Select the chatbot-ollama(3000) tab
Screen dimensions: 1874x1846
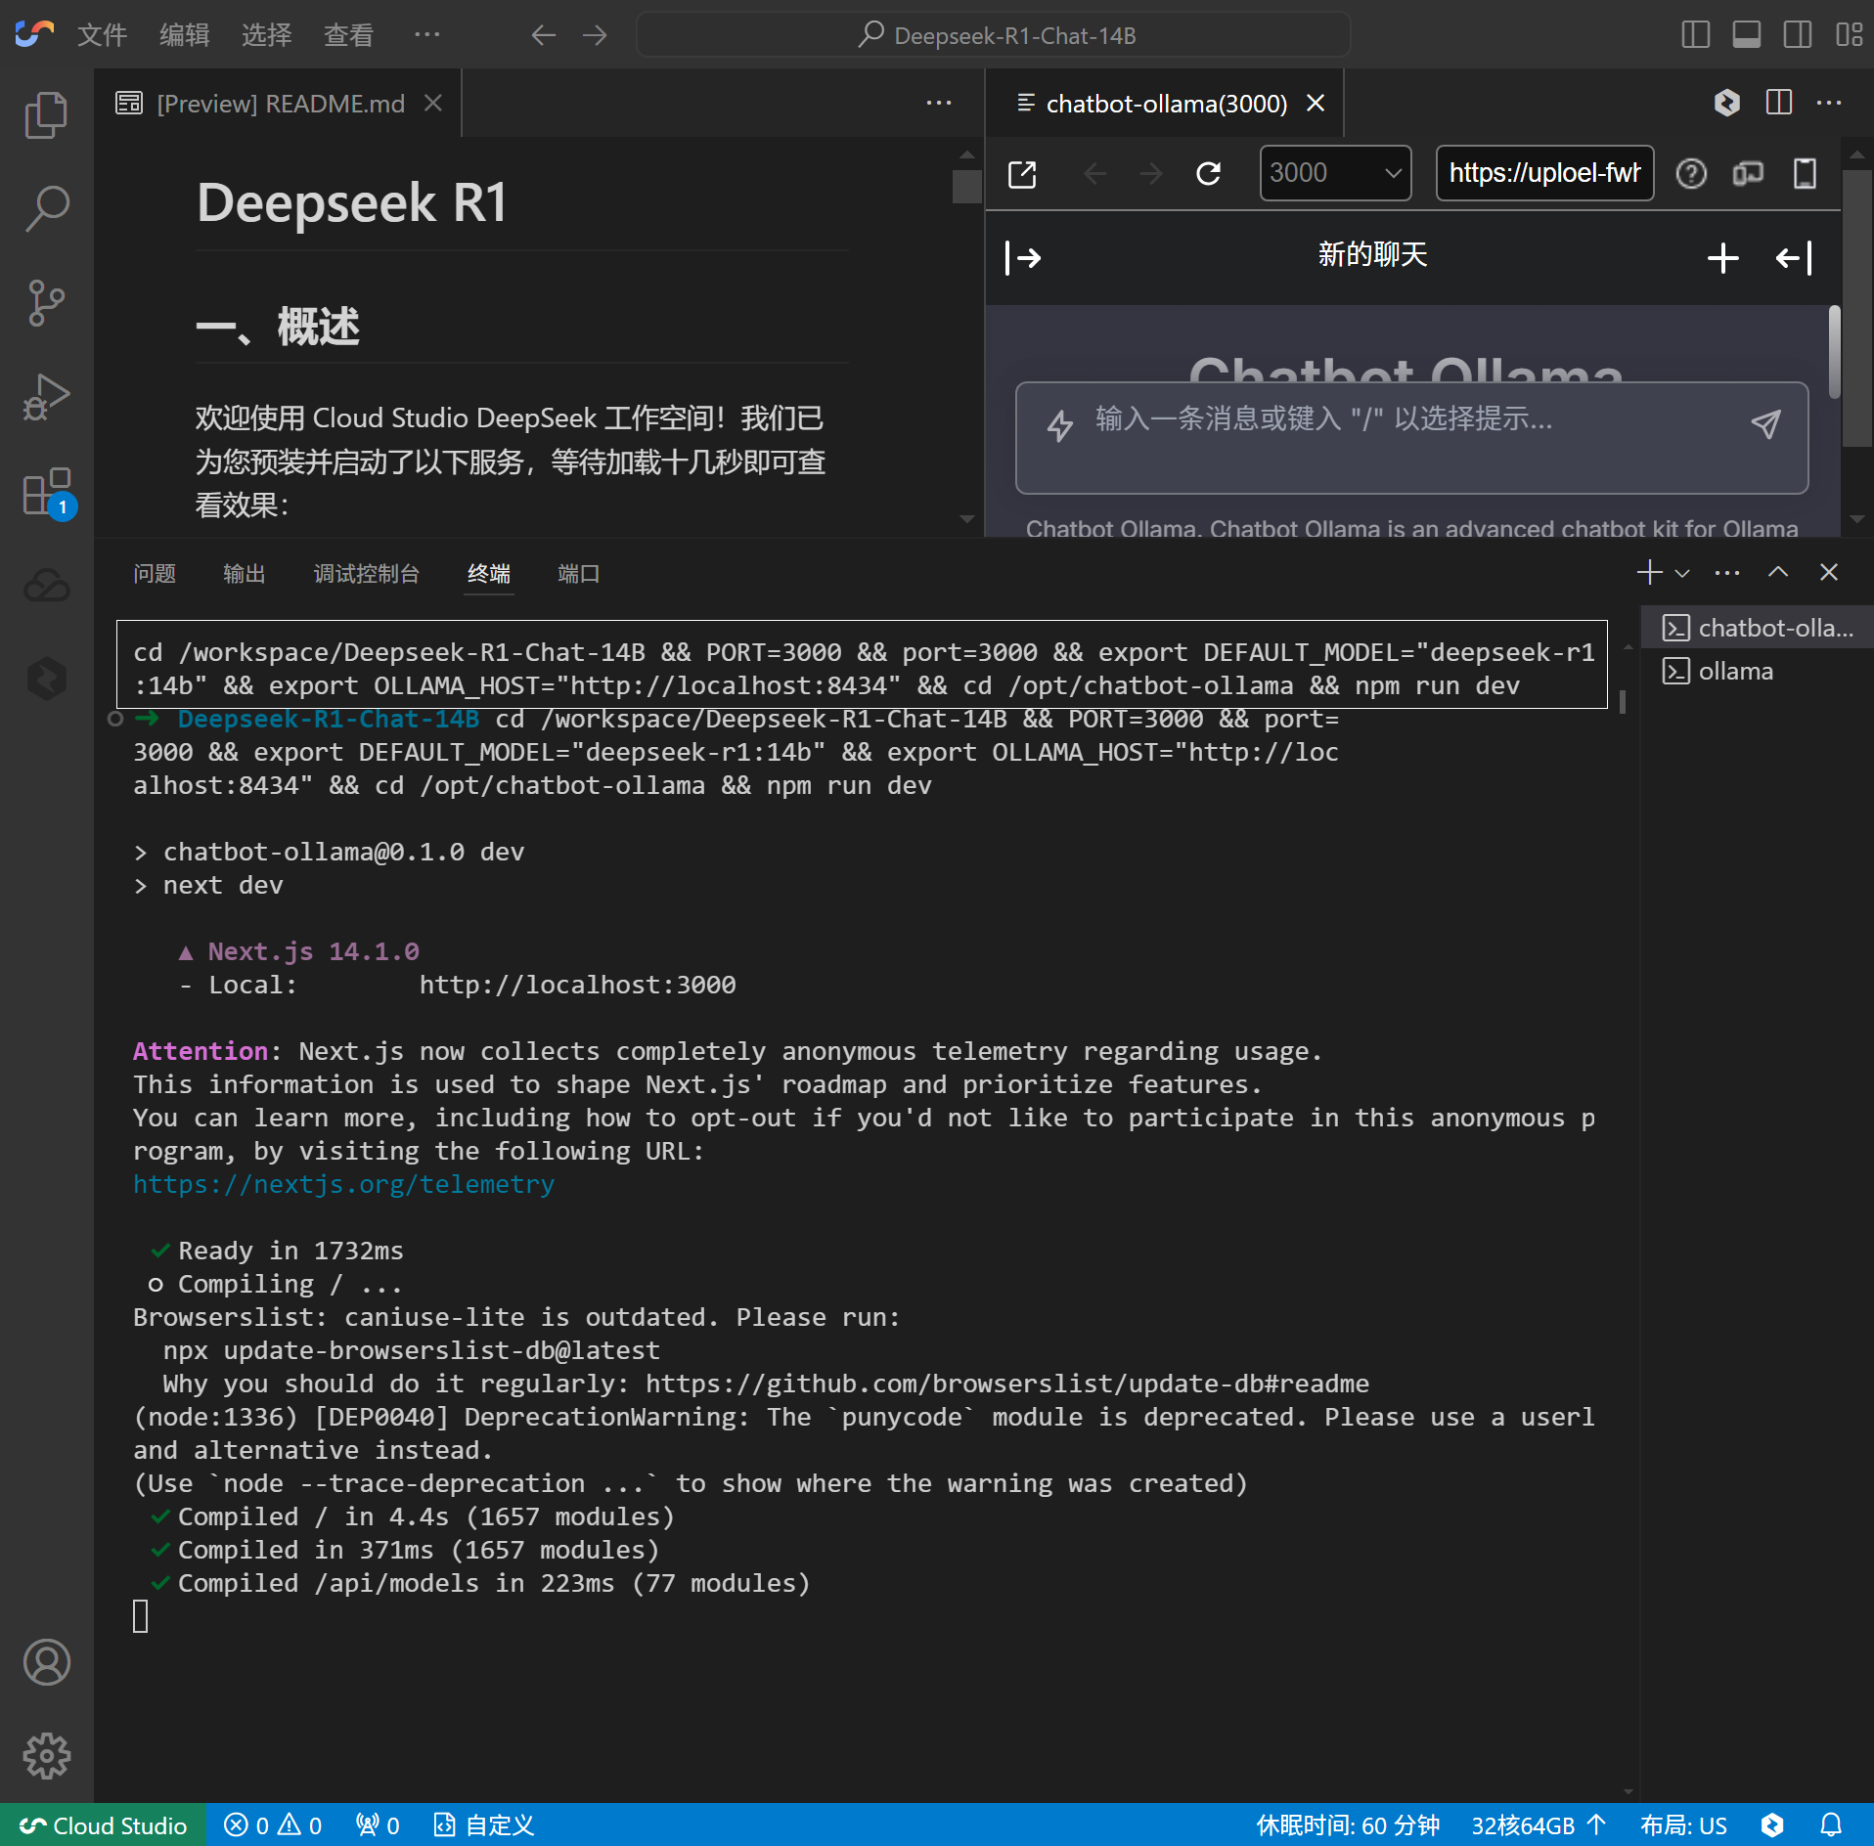coord(1166,103)
